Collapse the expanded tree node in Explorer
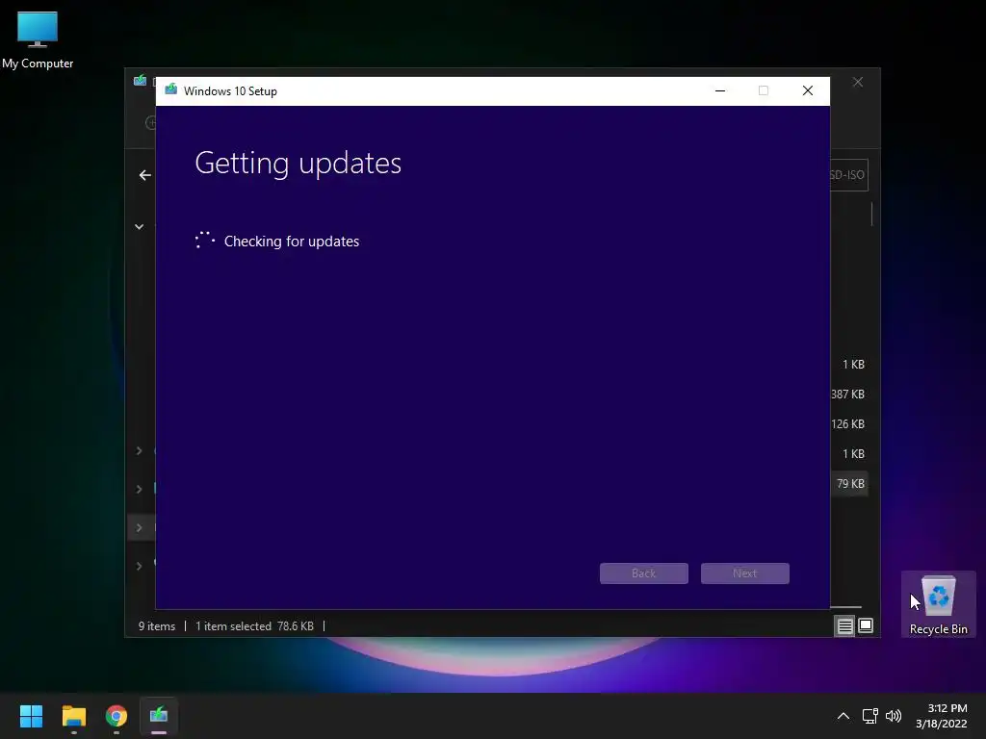The image size is (986, 739). coord(139,227)
